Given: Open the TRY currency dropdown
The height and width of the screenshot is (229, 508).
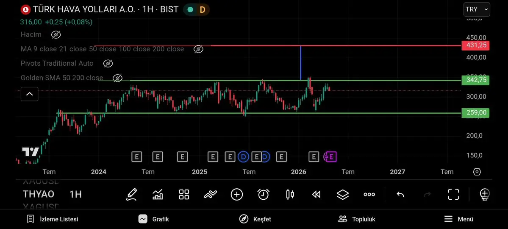Looking at the screenshot, I should pyautogui.click(x=477, y=9).
